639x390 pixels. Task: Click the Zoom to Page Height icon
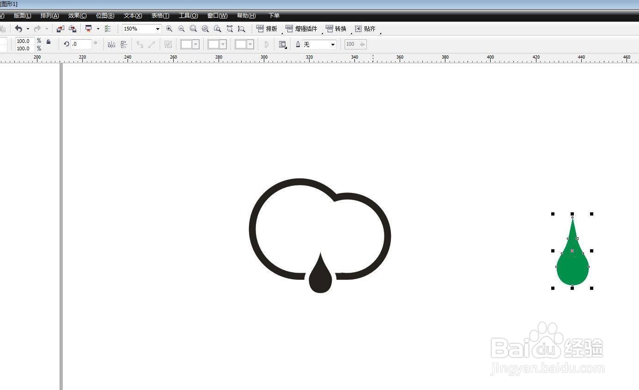[242, 29]
